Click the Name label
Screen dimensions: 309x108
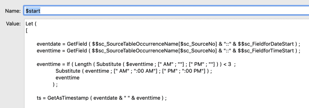pyautogui.click(x=13, y=11)
